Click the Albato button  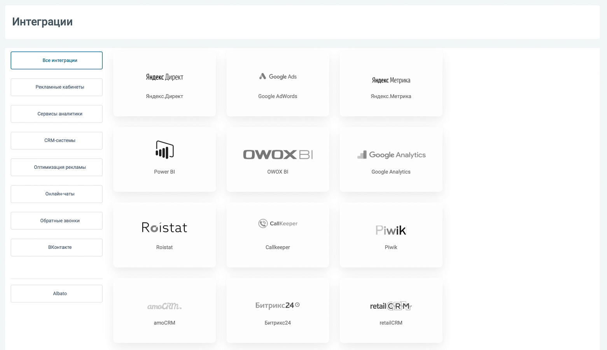(57, 294)
